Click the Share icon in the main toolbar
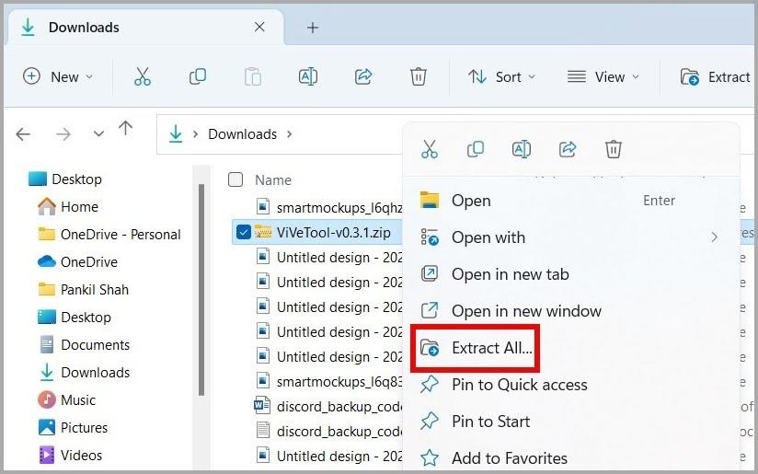The height and width of the screenshot is (474, 758). click(363, 76)
